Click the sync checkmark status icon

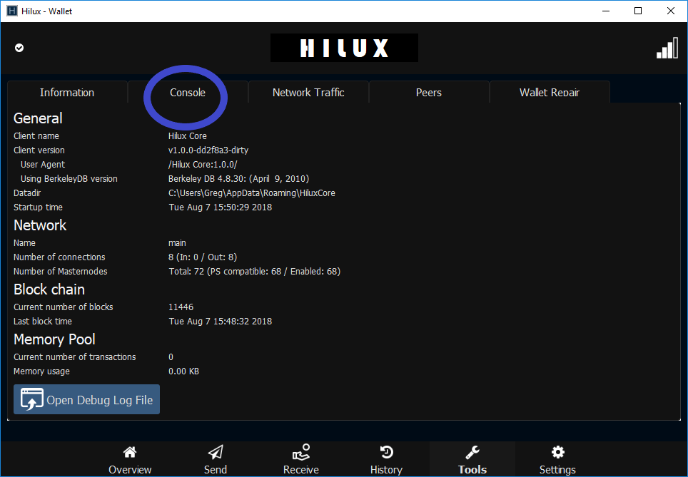coord(19,48)
